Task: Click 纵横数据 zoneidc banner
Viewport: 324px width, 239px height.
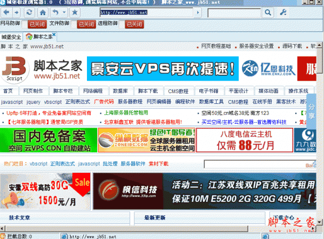Action: coord(146,140)
